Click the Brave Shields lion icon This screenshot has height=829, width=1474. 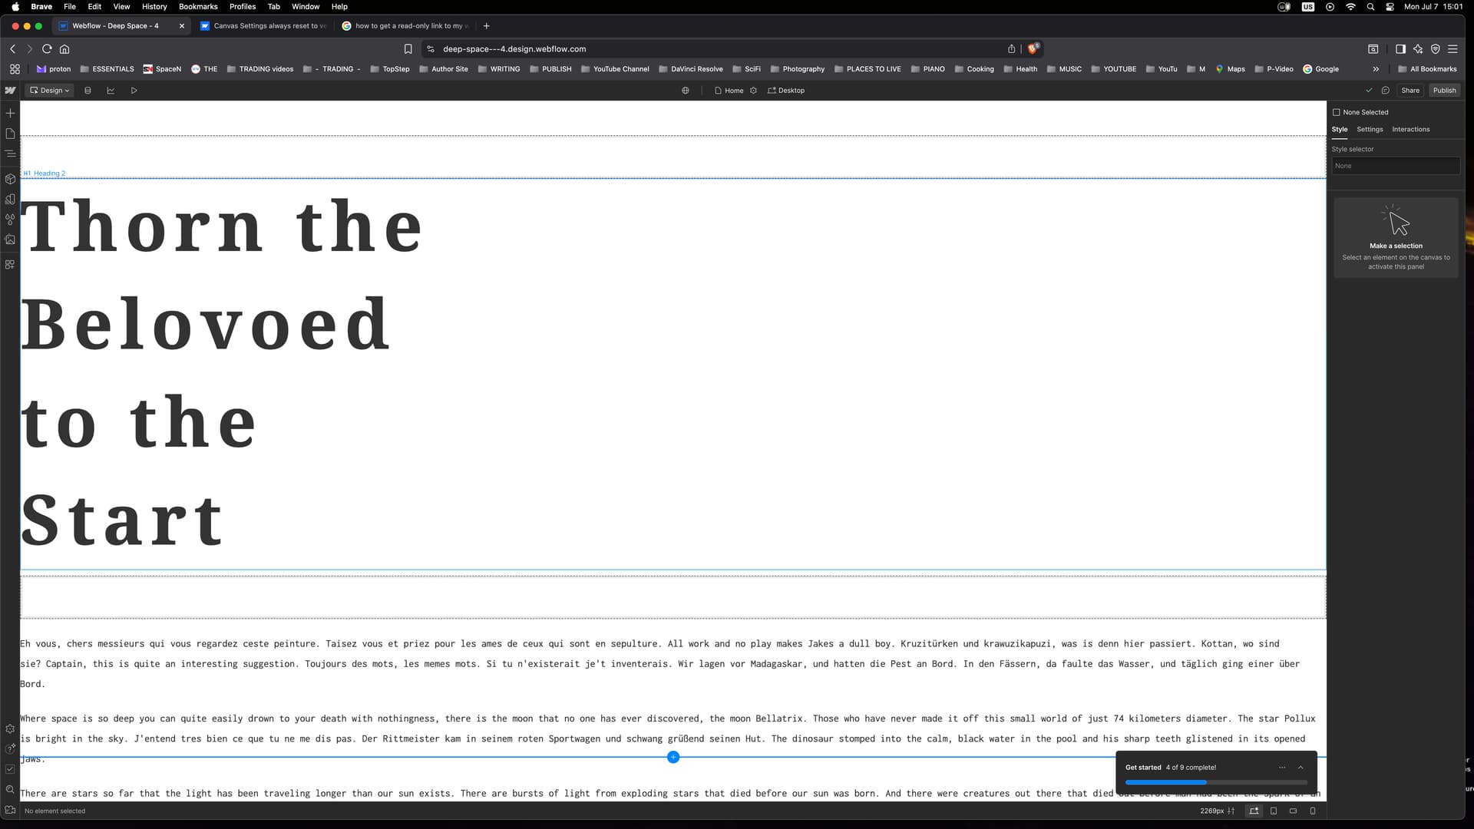[1033, 48]
